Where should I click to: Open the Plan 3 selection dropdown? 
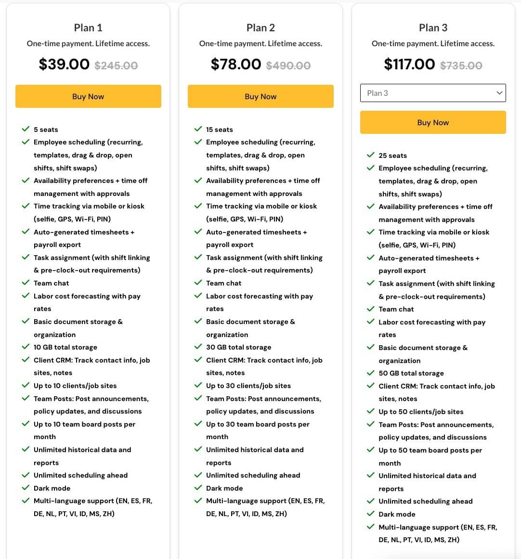click(x=433, y=93)
